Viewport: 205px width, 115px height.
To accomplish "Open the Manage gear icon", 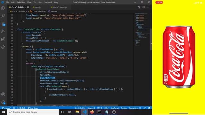I will click(3, 102).
